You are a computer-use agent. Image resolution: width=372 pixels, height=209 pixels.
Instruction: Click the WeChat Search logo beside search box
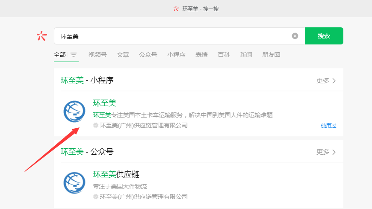pyautogui.click(x=41, y=36)
